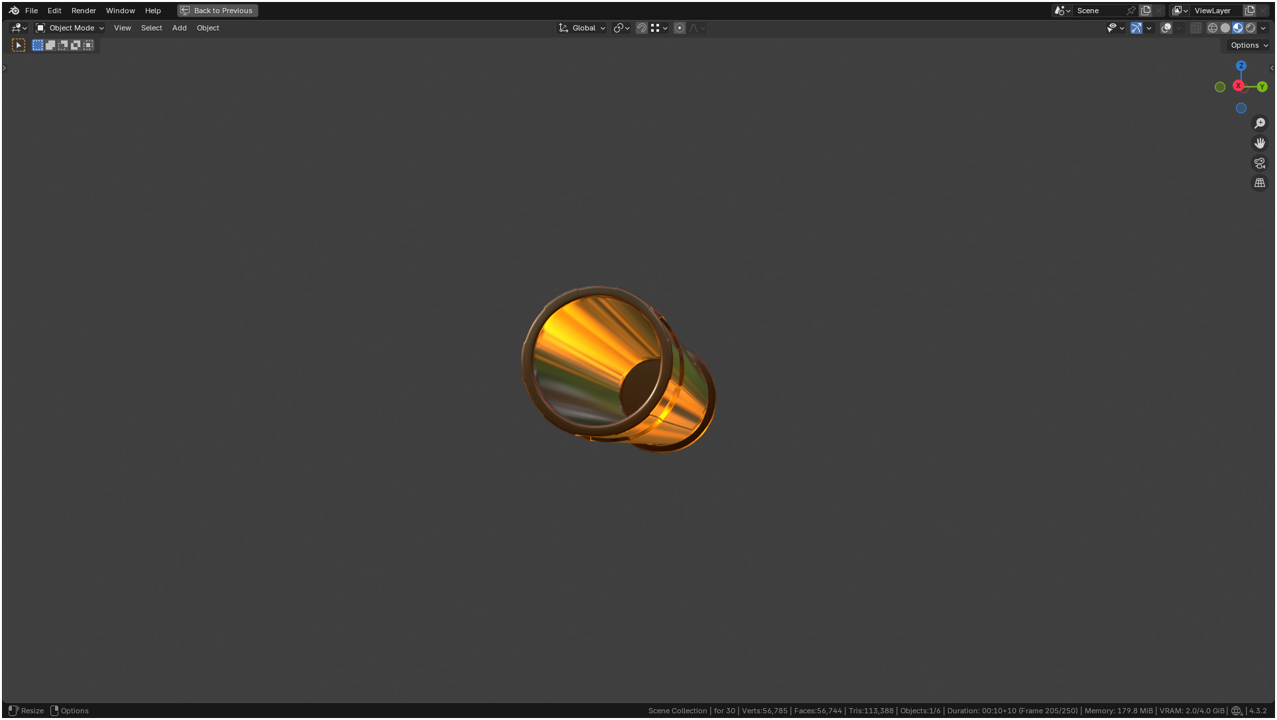Click the Z axis on navigation gizmo
Screen dimensions: 1277x720
click(1241, 66)
